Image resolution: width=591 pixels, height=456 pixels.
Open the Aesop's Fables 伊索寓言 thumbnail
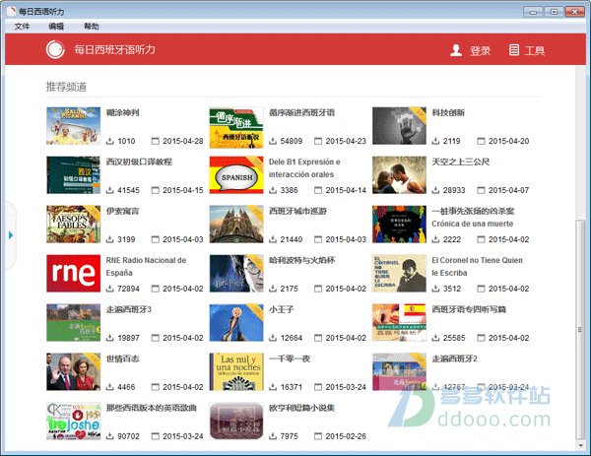tap(74, 225)
